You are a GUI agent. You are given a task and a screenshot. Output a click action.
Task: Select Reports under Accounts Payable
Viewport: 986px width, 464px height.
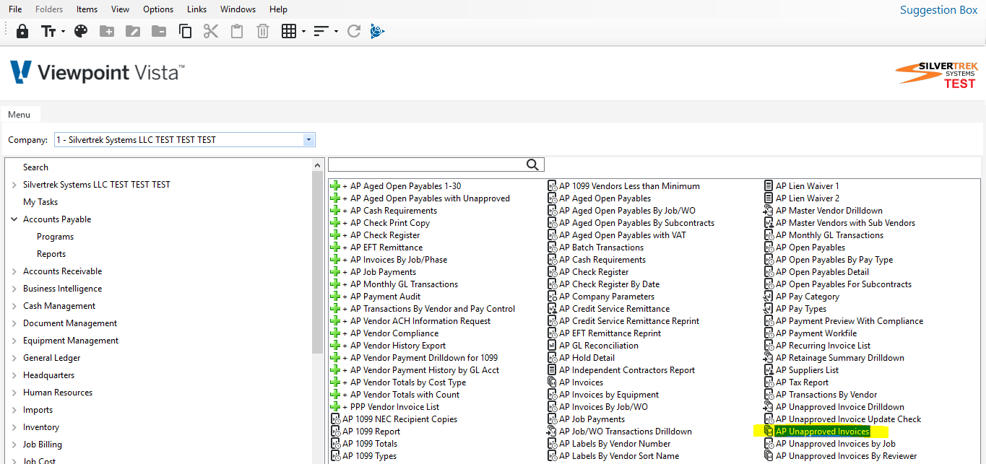51,254
